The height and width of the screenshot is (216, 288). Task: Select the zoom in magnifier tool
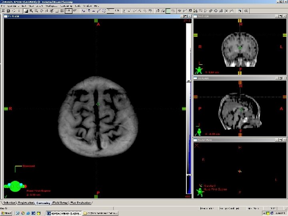pyautogui.click(x=30, y=11)
